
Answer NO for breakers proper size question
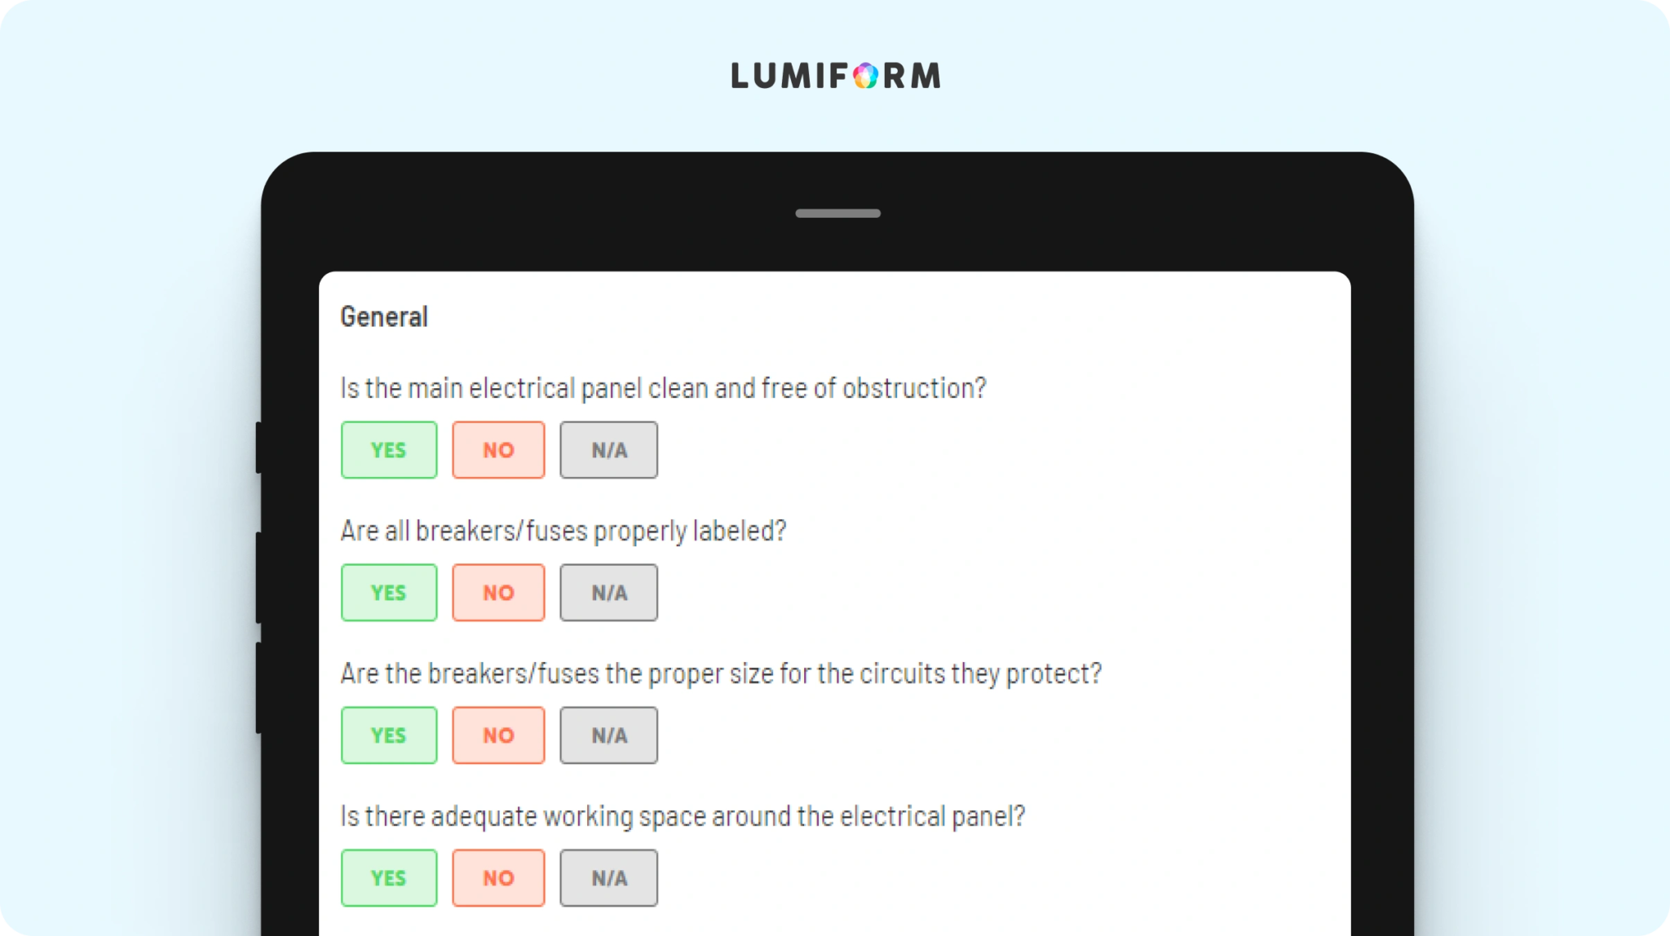pyautogui.click(x=498, y=735)
